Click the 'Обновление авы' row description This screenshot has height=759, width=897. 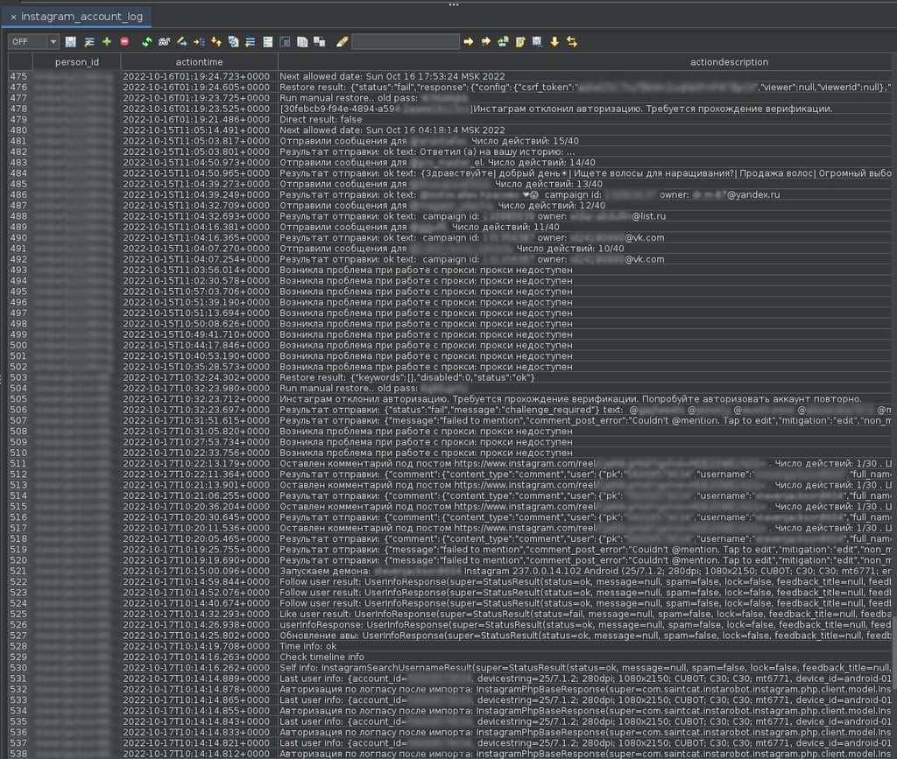[586, 636]
